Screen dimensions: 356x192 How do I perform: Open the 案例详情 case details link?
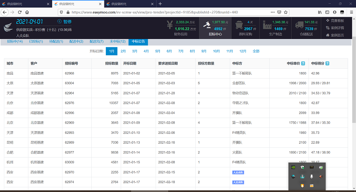(337, 27)
